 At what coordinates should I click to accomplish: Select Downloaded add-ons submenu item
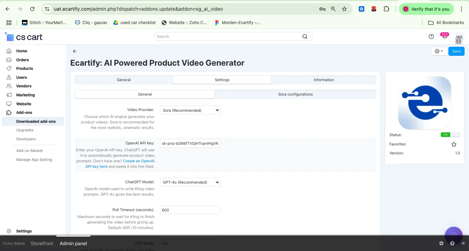[x=33, y=121]
